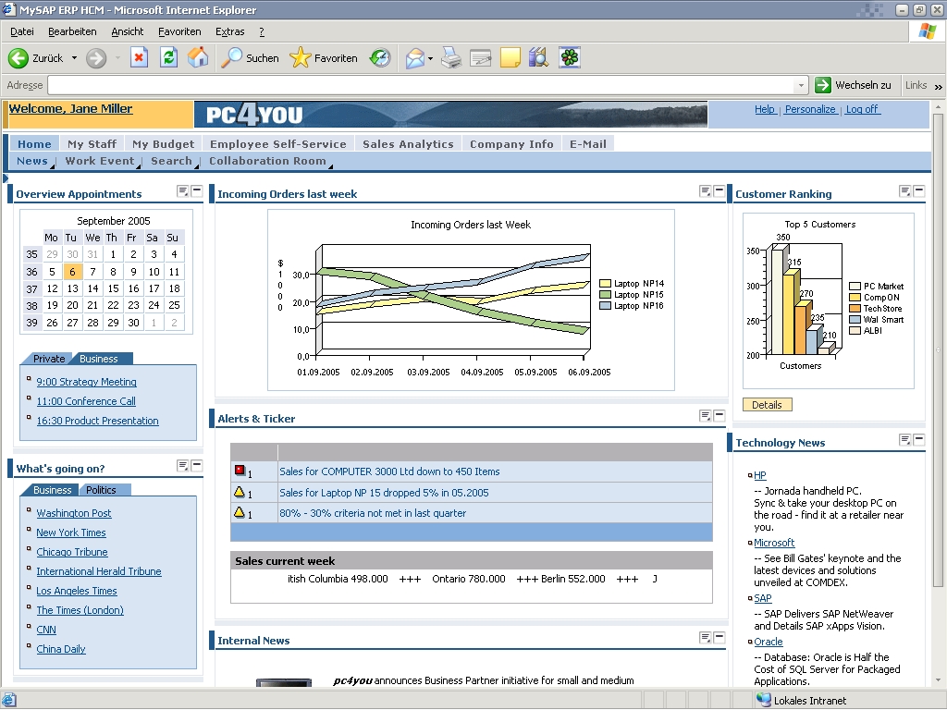Open options menu of Internal News panel
The image size is (947, 710).
(x=705, y=638)
